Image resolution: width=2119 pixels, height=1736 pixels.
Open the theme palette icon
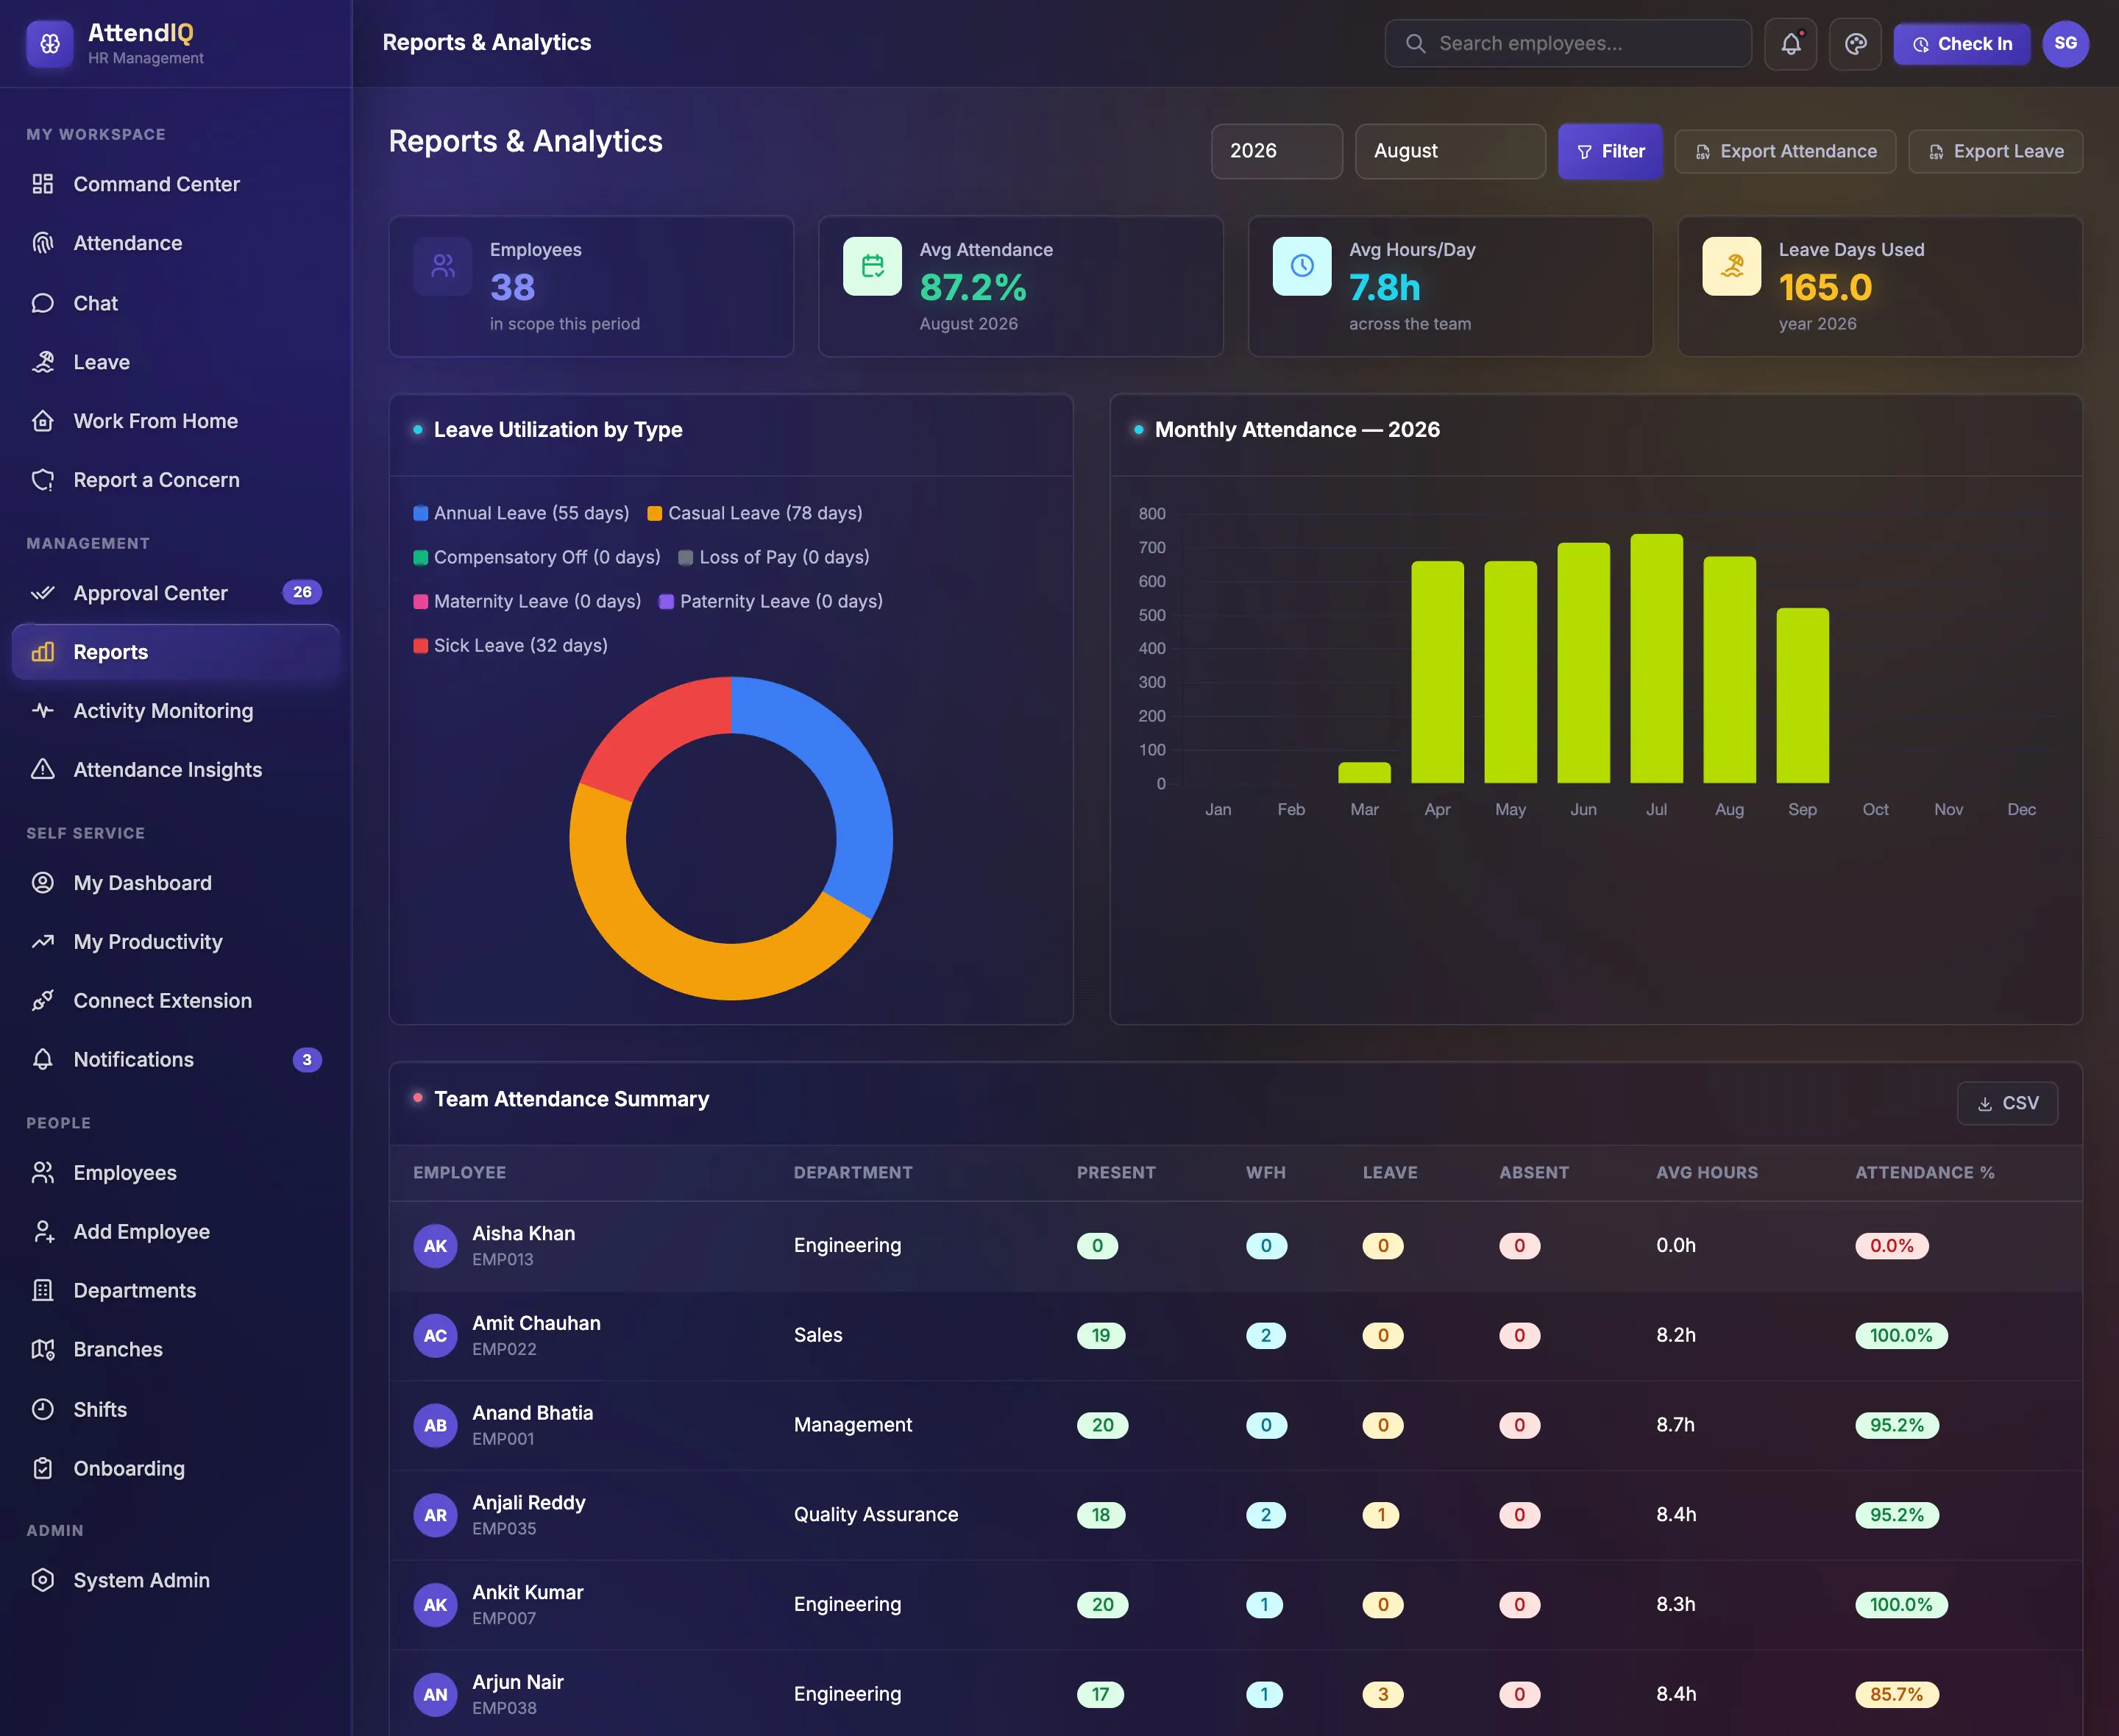point(1855,44)
